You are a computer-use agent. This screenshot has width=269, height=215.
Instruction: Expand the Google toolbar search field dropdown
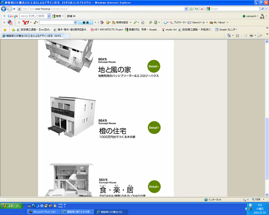pos(49,16)
